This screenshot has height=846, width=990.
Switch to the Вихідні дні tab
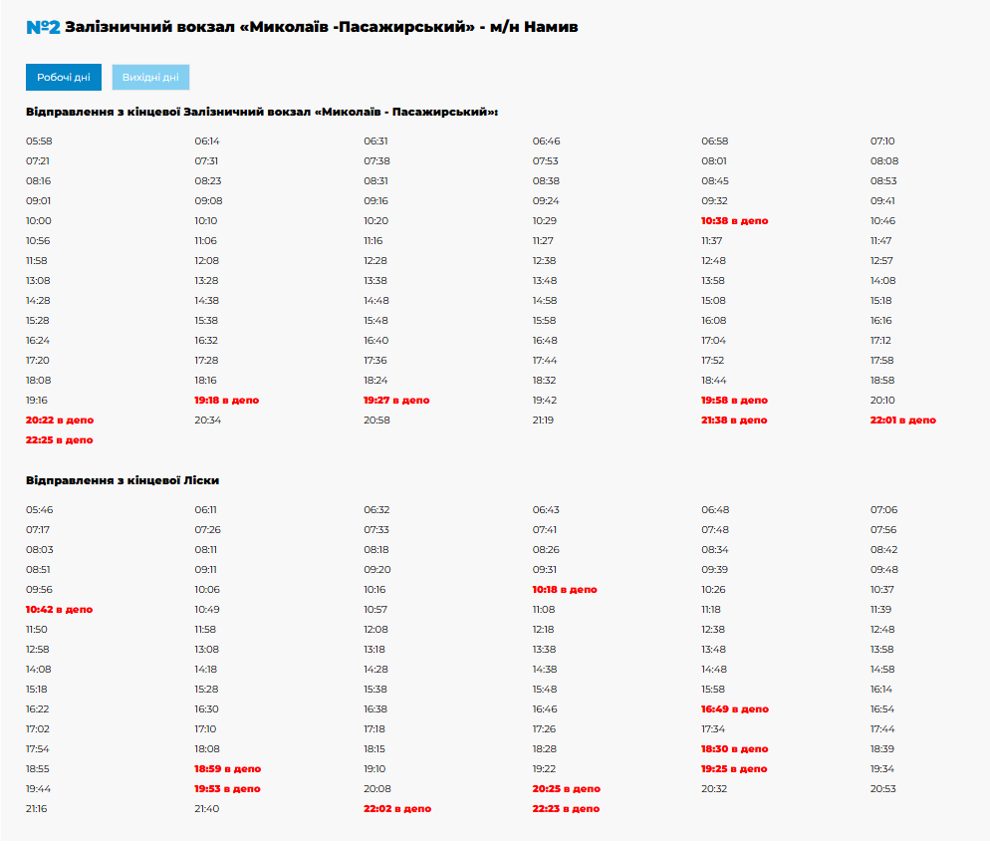150,78
